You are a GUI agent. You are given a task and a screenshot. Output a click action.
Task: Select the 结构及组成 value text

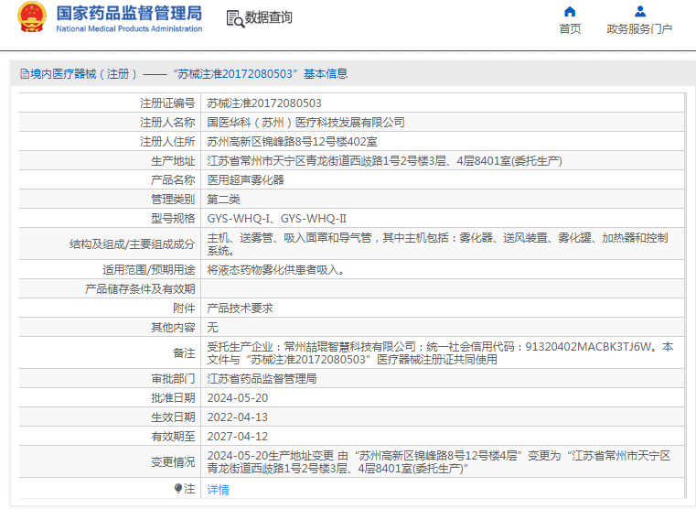pyautogui.click(x=437, y=244)
